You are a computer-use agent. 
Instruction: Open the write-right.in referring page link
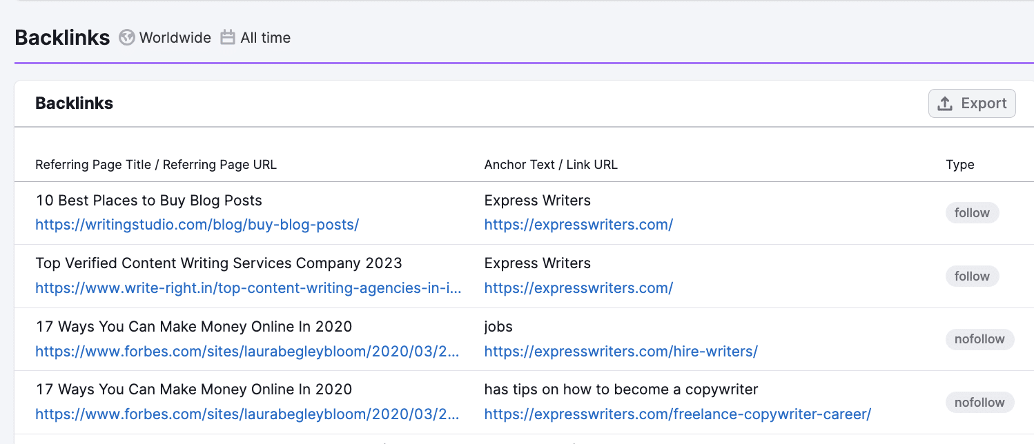(248, 287)
